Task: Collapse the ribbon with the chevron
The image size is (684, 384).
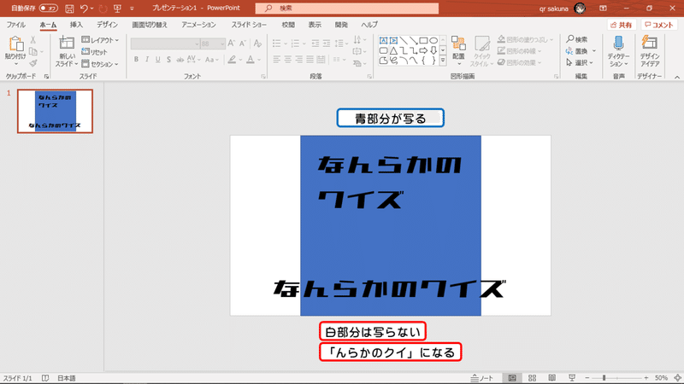Action: pos(676,77)
